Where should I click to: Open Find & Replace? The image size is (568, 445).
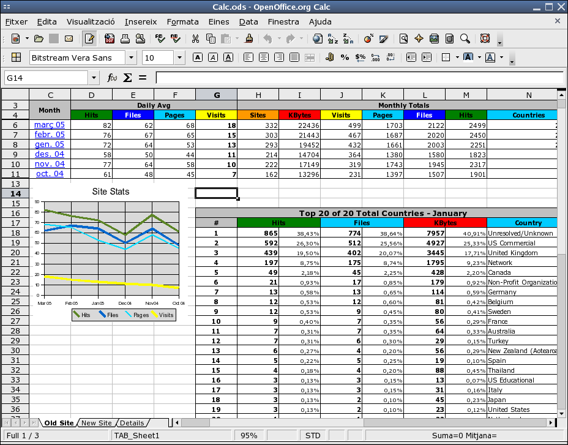(x=403, y=39)
